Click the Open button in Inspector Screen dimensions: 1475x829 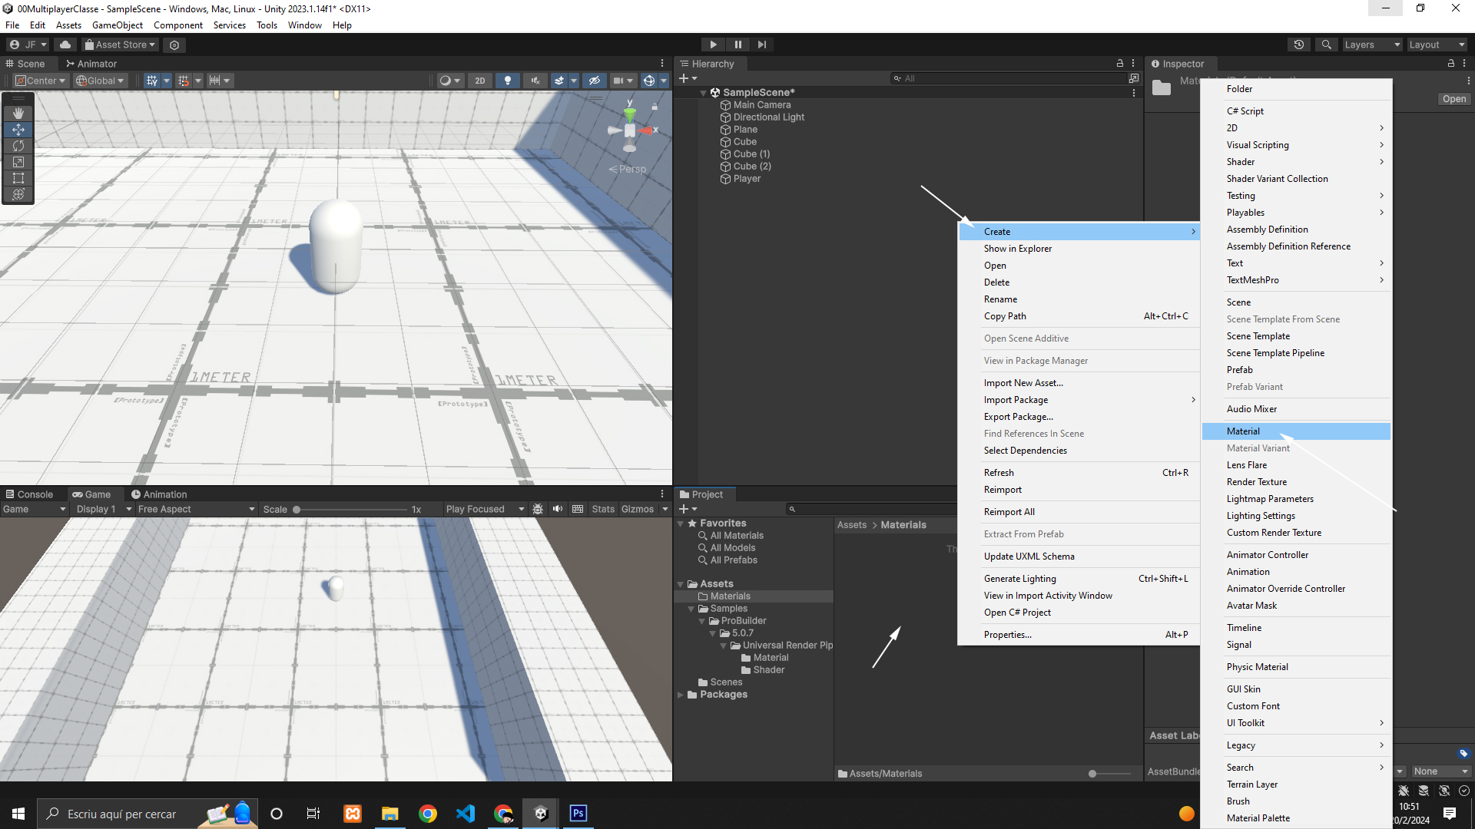pos(1453,99)
